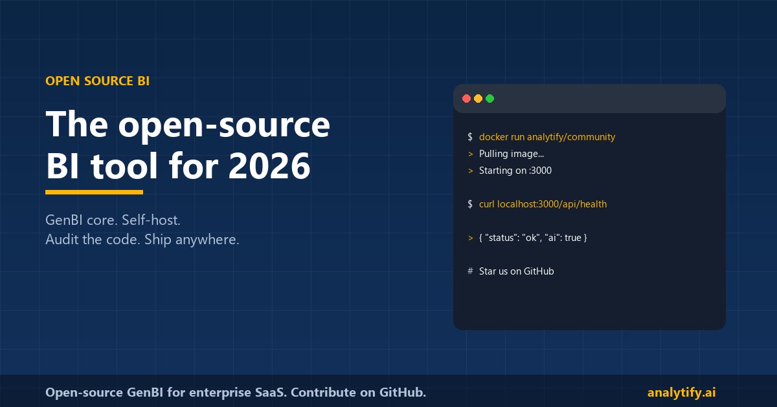Click the yellow minimize dot in terminal window
Screen dimensions: 777x407
tap(478, 99)
